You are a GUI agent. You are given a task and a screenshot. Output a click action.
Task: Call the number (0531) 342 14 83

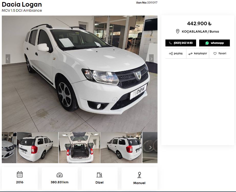pyautogui.click(x=181, y=43)
